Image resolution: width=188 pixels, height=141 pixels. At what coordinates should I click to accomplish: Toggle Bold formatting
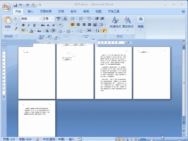(23, 25)
